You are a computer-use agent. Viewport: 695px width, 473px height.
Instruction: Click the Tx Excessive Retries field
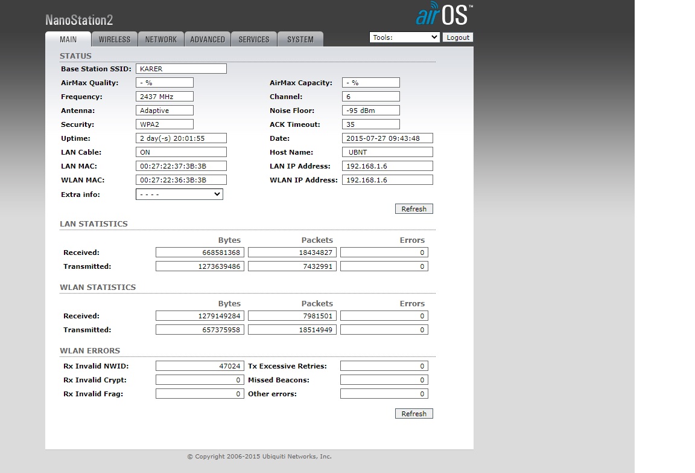(384, 366)
